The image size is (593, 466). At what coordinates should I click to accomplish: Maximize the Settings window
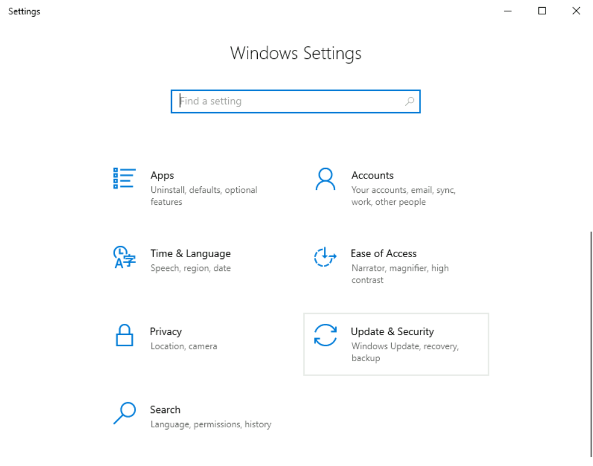pos(542,11)
